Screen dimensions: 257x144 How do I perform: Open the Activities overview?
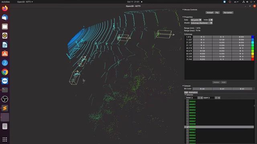tap(6, 2)
